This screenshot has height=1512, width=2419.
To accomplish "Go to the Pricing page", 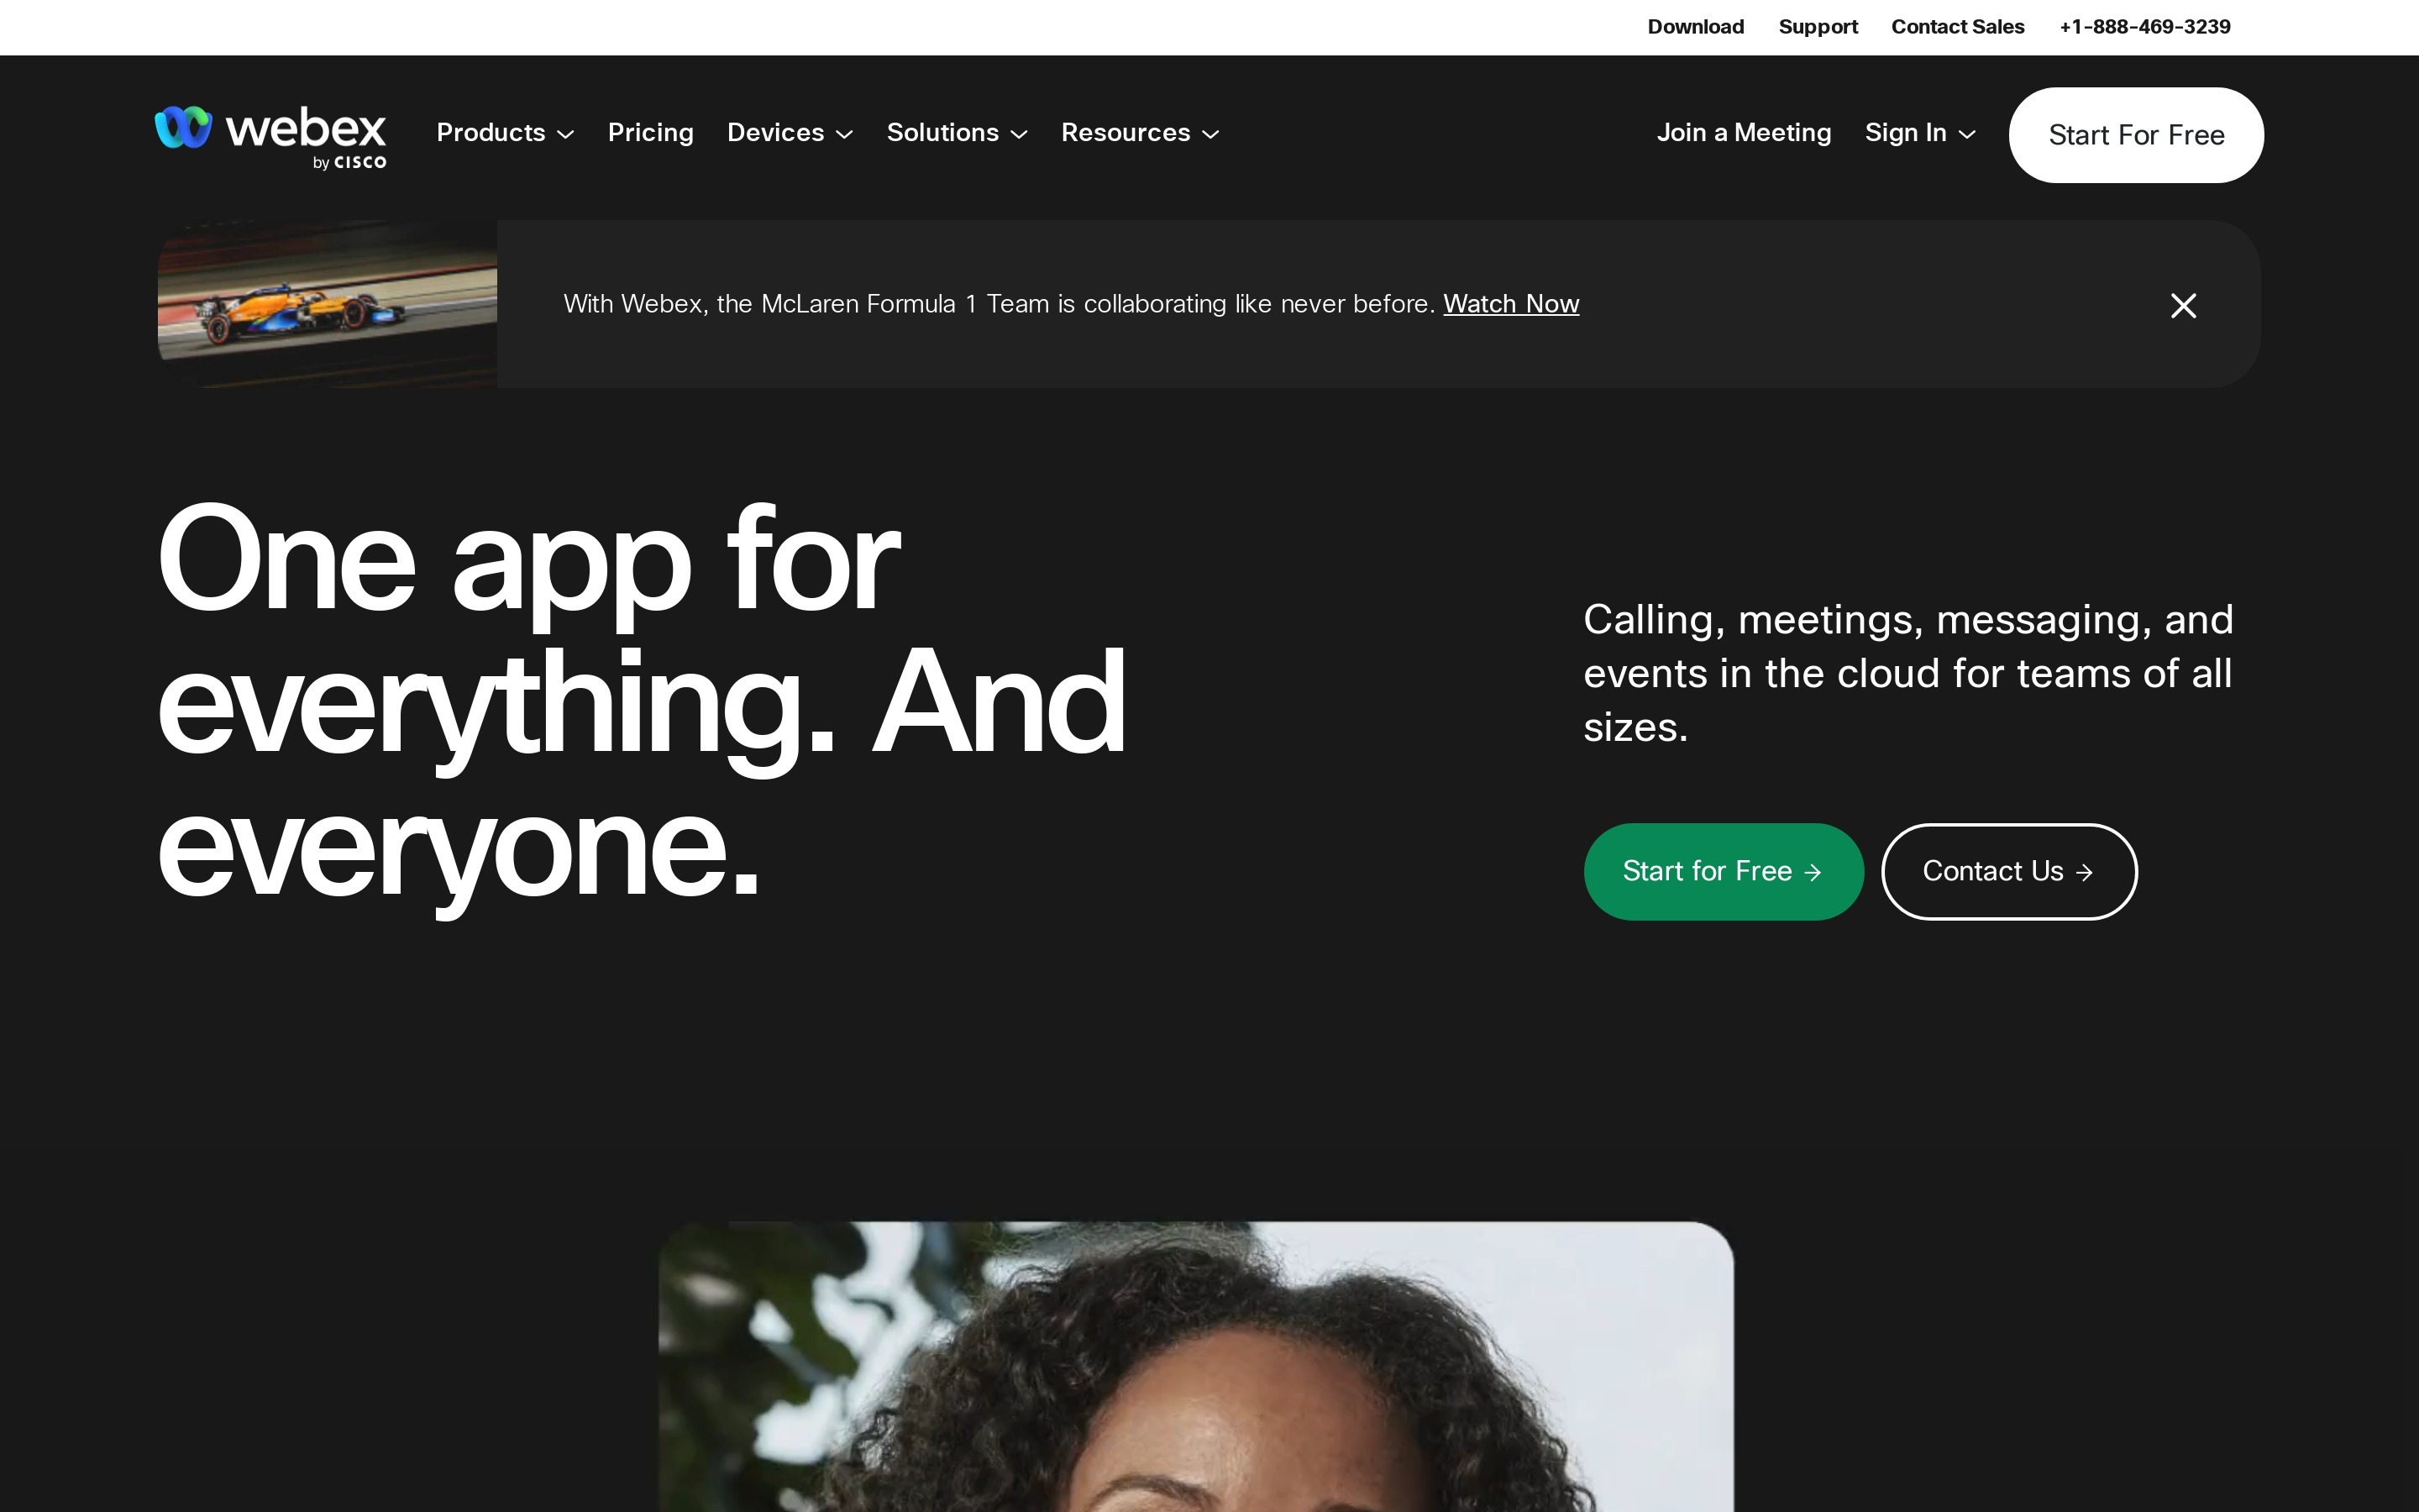I will (x=651, y=133).
